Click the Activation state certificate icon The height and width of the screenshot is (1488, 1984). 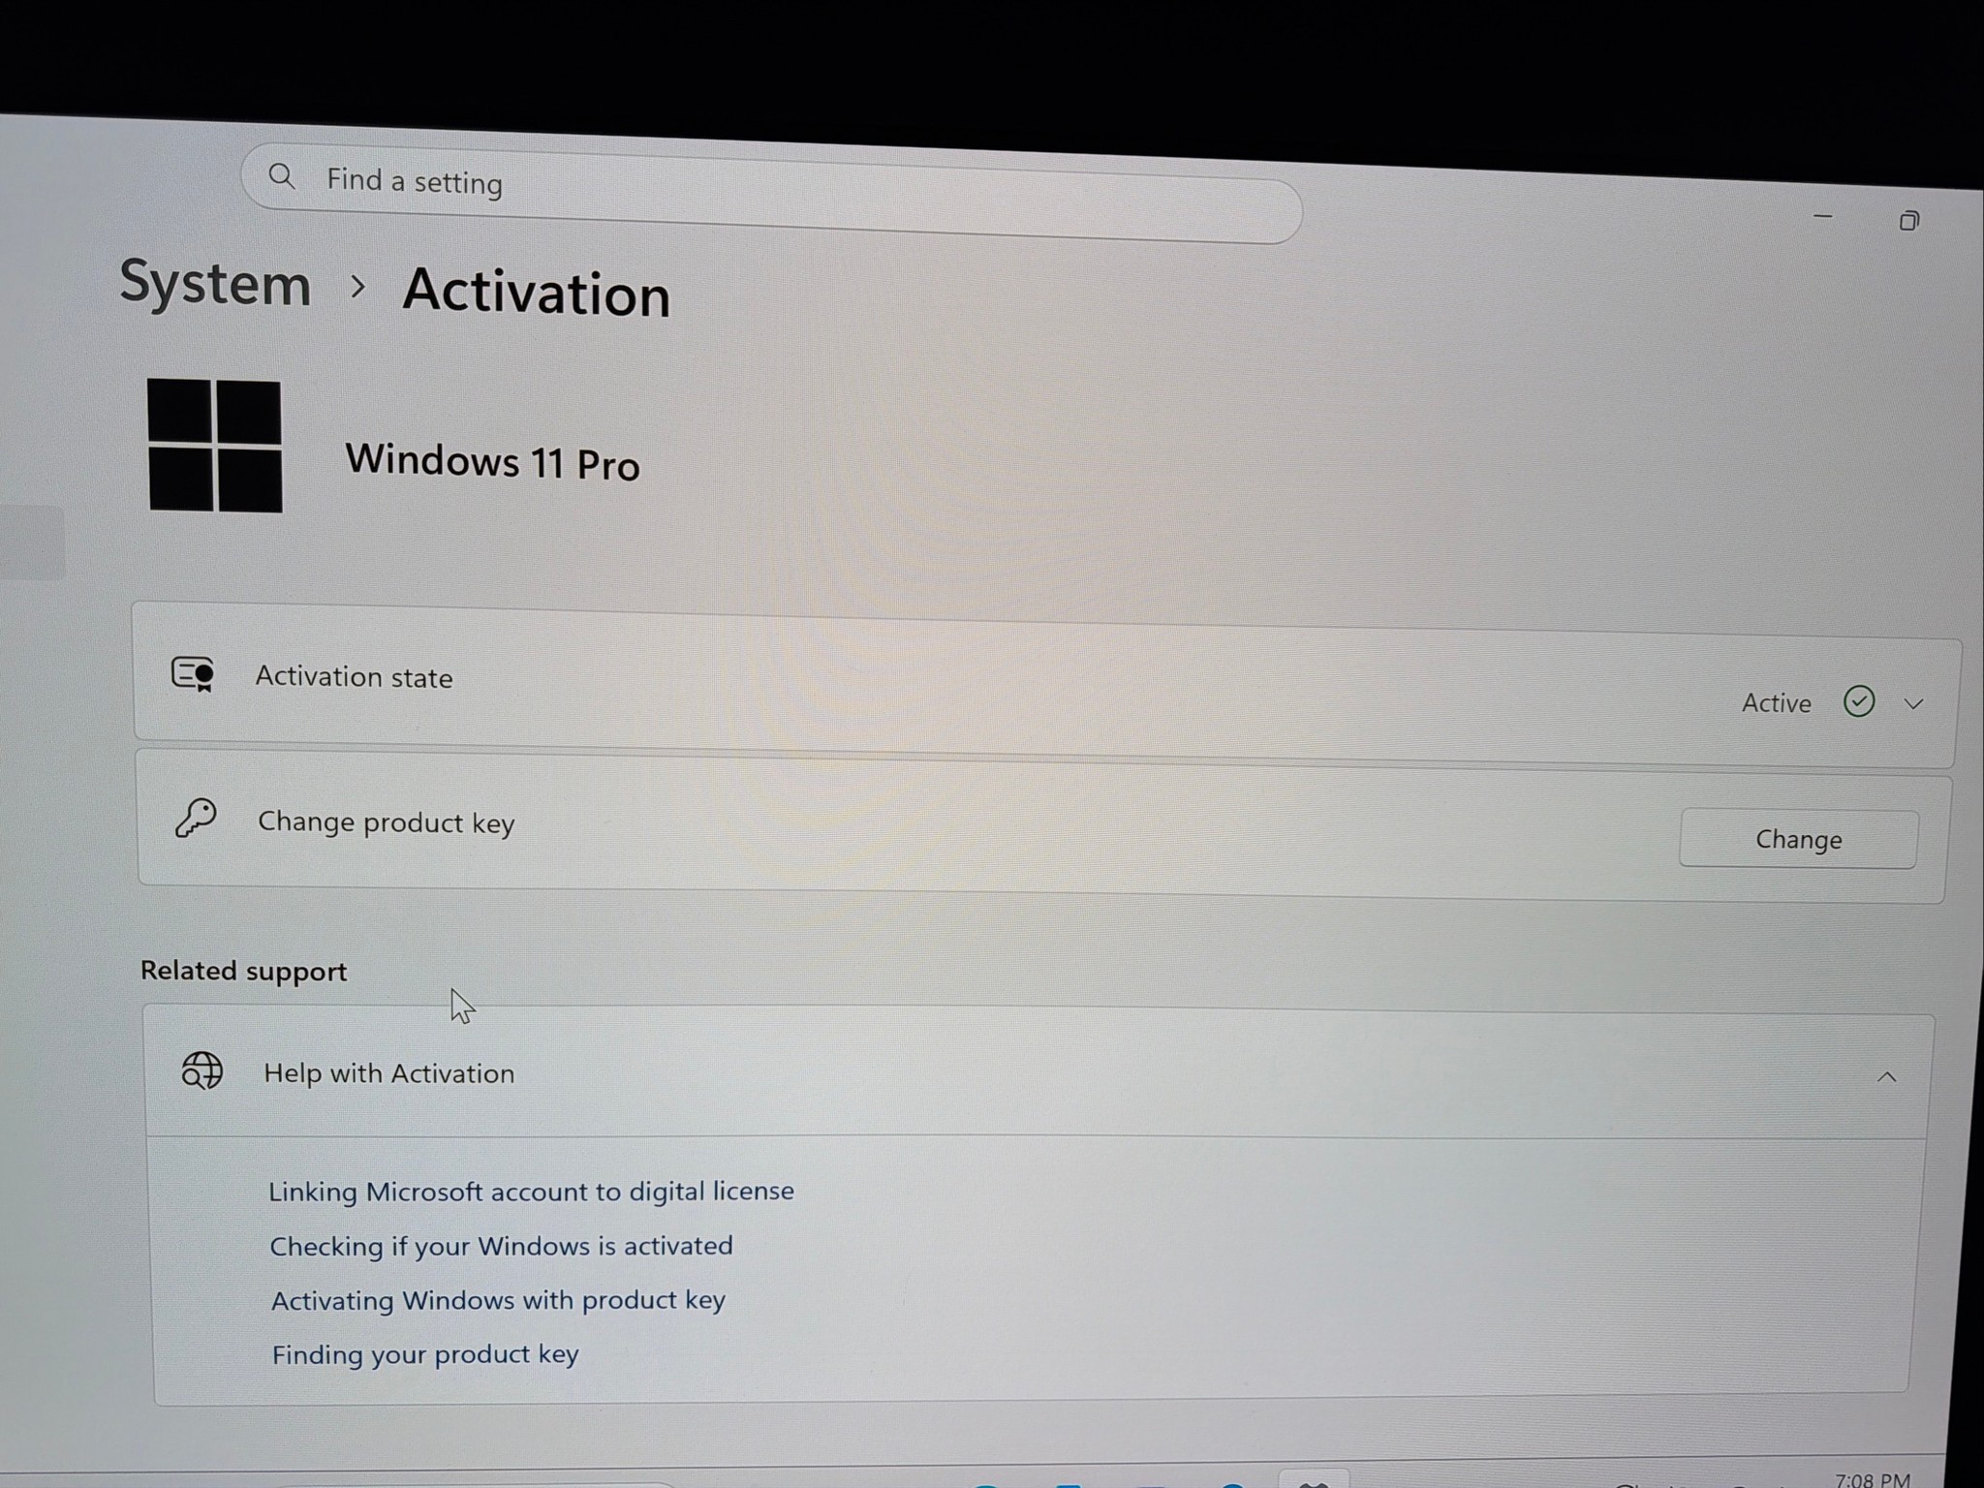pyautogui.click(x=193, y=673)
